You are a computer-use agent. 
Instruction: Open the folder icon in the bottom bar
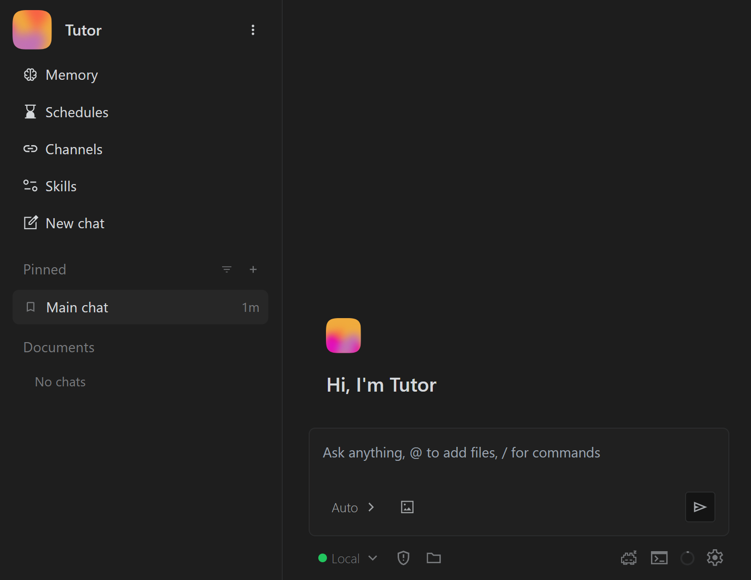434,558
